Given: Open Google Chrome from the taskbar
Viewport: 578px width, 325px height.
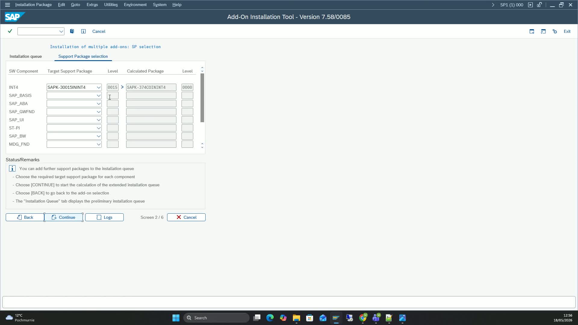Looking at the screenshot, I should pyautogui.click(x=363, y=318).
